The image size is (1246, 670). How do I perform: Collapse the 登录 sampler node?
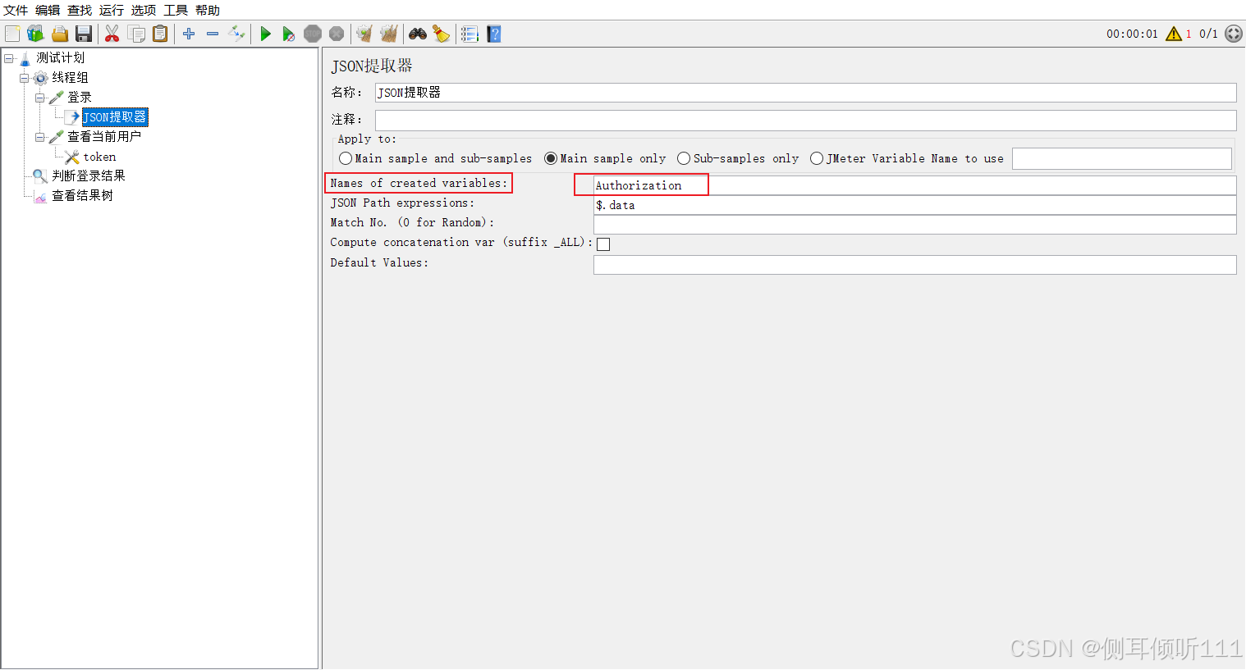coord(40,98)
